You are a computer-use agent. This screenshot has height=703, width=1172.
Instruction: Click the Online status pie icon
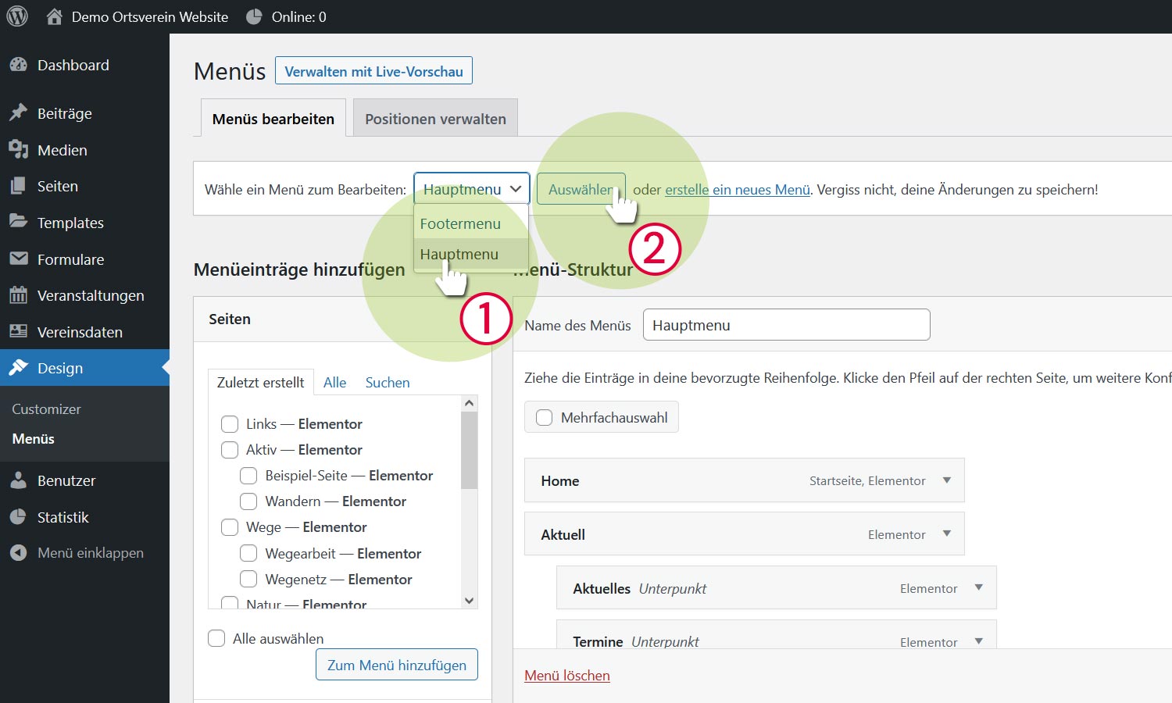click(x=254, y=16)
